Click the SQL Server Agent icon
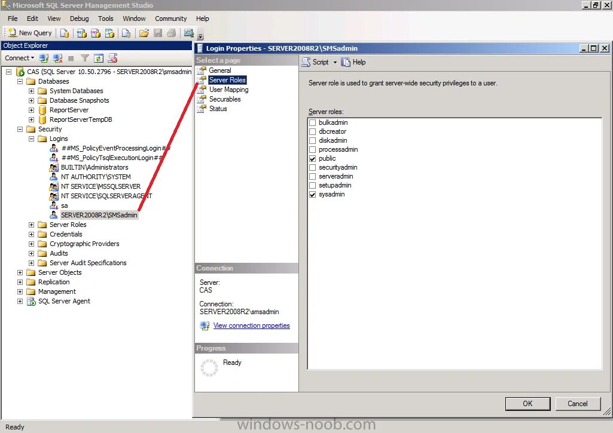 click(31, 301)
